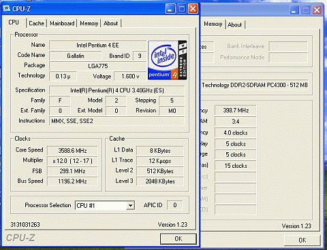
Task: Click Version 1.23 in back window
Action: [x=296, y=226]
